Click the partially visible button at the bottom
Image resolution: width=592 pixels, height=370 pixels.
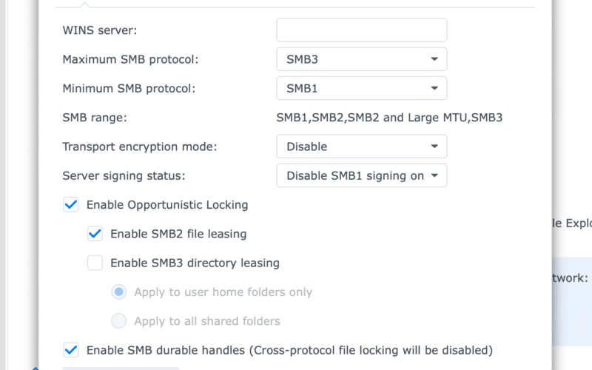point(121,367)
